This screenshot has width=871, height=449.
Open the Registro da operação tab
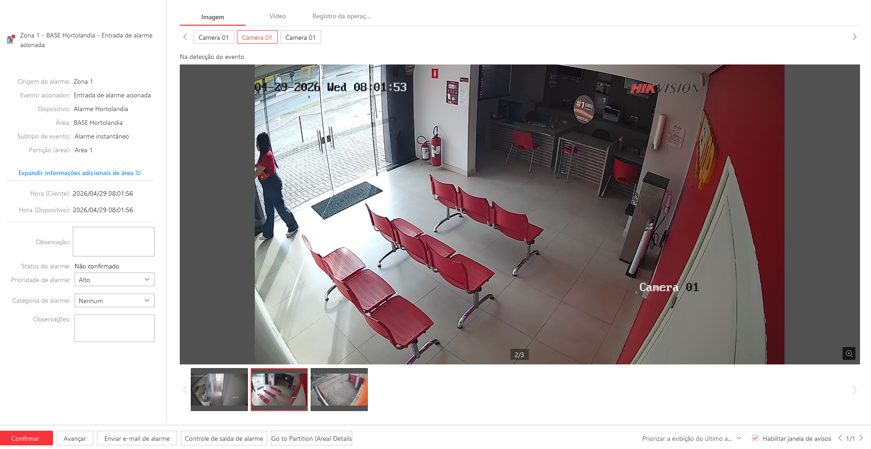pyautogui.click(x=341, y=16)
